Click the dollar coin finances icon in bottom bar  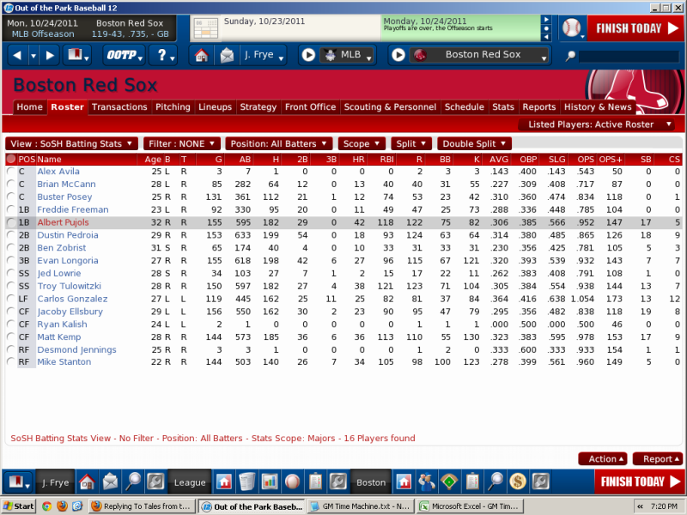coord(518,482)
